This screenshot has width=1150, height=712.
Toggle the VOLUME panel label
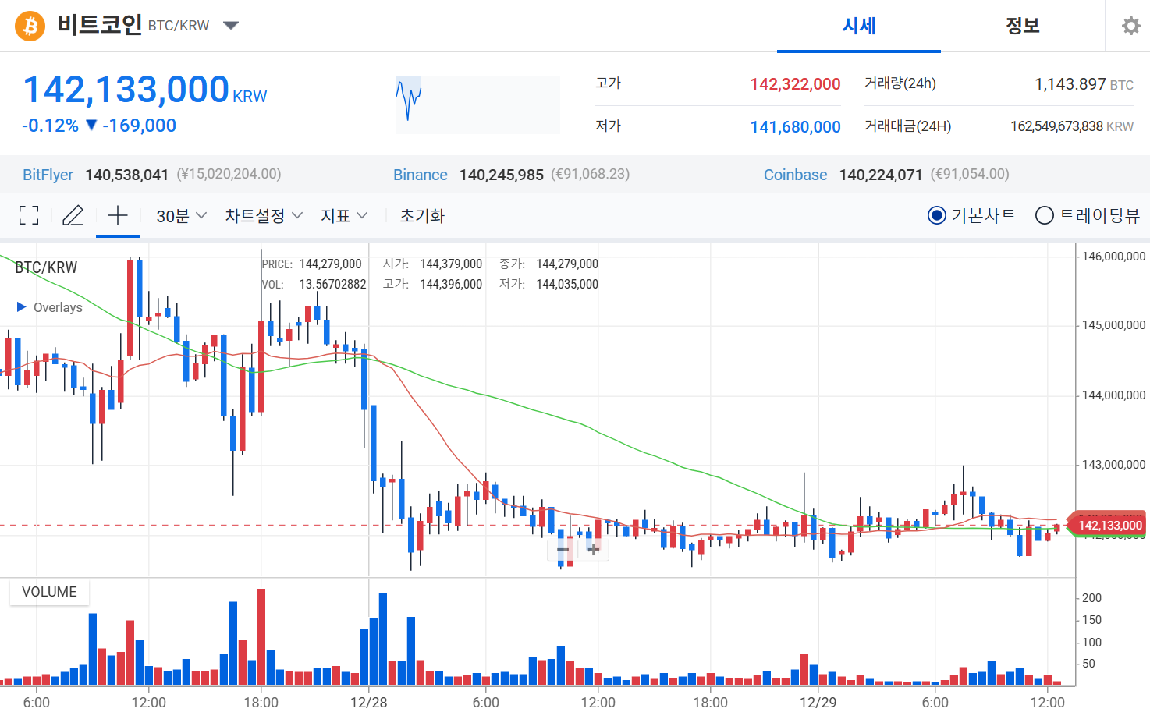(49, 592)
